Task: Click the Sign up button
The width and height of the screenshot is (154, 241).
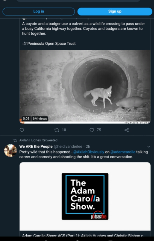Action: (115, 12)
